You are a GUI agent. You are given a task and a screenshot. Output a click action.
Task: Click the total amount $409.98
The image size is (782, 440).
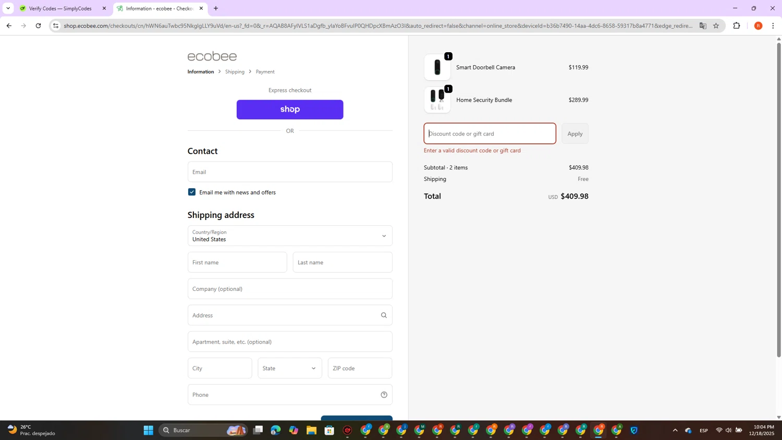(575, 196)
